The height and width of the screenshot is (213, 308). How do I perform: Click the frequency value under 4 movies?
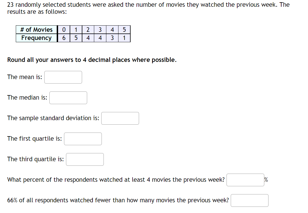click(x=112, y=38)
